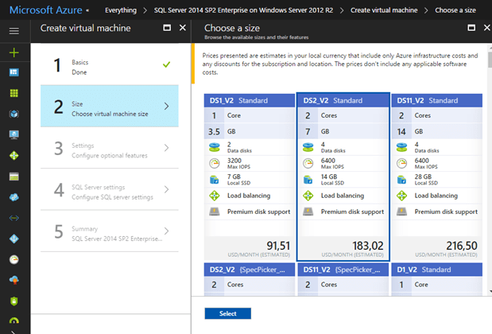Select the DS1_V2 Standard size card header
492x334 pixels.
250,100
